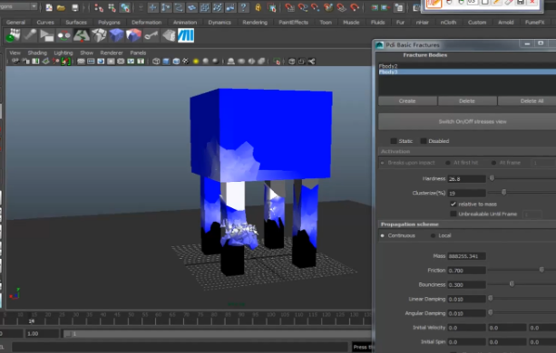Click isolate select icon in viewport toolbar
This screenshot has height=353, width=556.
coord(277,62)
